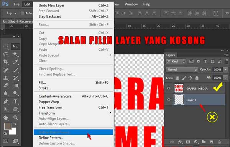This screenshot has width=230, height=147.
Task: Open Opacity slider dropdown arrow
Action: (x=225, y=70)
